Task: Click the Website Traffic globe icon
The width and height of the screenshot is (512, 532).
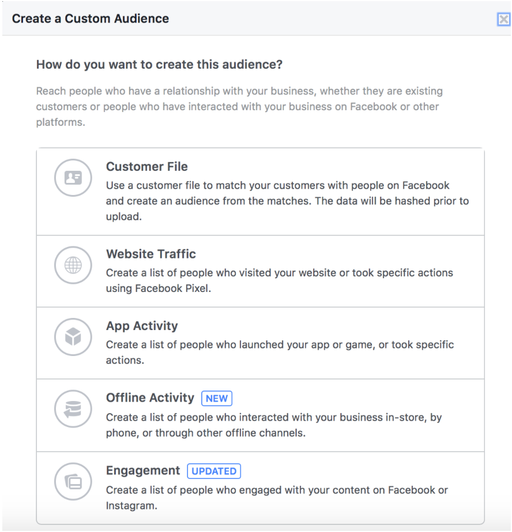Action: [73, 265]
